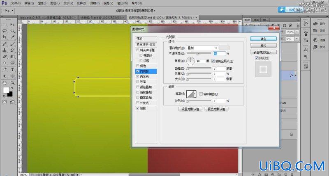Toggle 消除锯齿 (Anti-aliased) checkbox
The image size is (329, 176).
click(x=201, y=94)
